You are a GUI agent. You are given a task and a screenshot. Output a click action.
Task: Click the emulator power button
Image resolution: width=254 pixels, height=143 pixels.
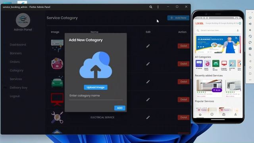(250, 17)
